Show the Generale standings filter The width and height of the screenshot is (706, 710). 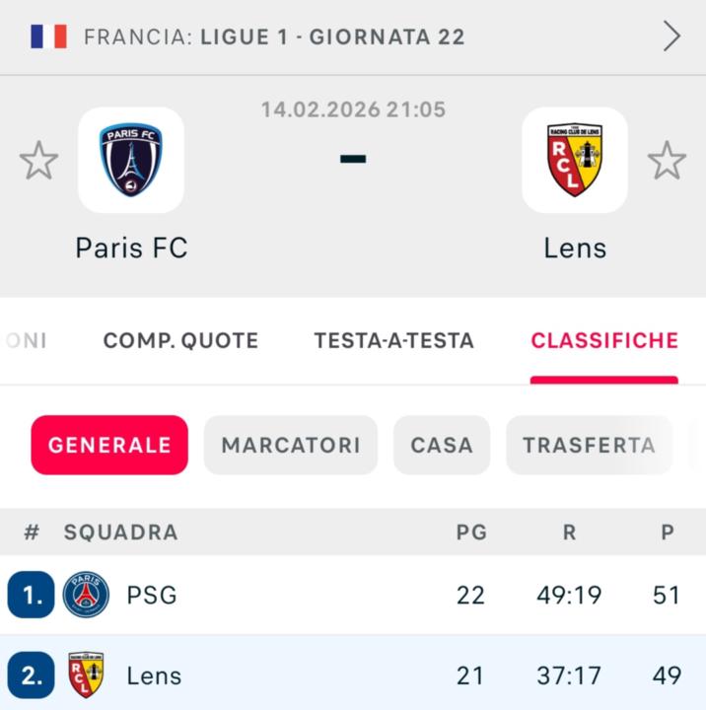pos(109,445)
